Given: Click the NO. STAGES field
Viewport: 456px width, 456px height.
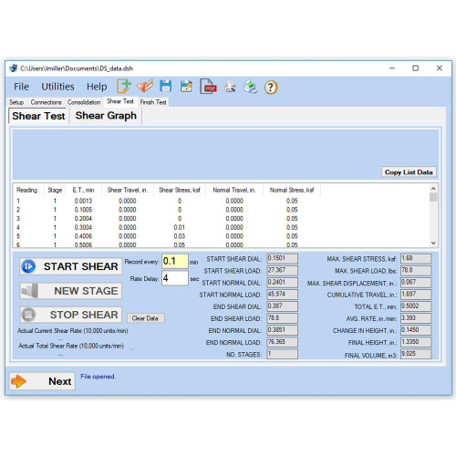Looking at the screenshot, I should click(x=282, y=354).
